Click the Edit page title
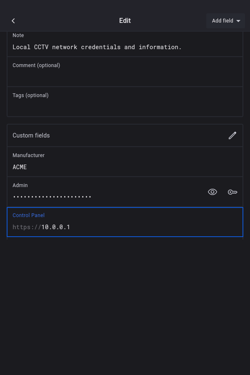 125,21
